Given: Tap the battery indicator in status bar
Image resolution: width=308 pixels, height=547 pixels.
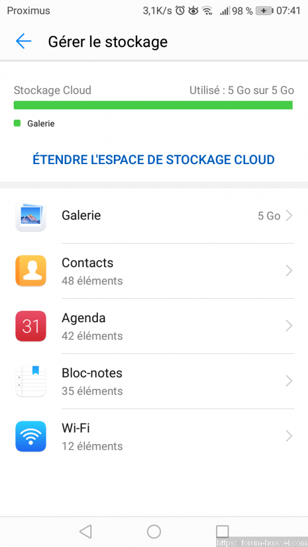Looking at the screenshot, I should tap(265, 11).
